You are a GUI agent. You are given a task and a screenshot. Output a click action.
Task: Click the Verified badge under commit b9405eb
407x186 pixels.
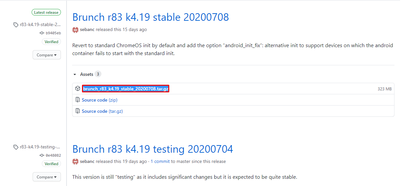coord(51,42)
